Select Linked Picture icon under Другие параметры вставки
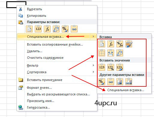This screenshot has height=117, width=154. point(129,82)
